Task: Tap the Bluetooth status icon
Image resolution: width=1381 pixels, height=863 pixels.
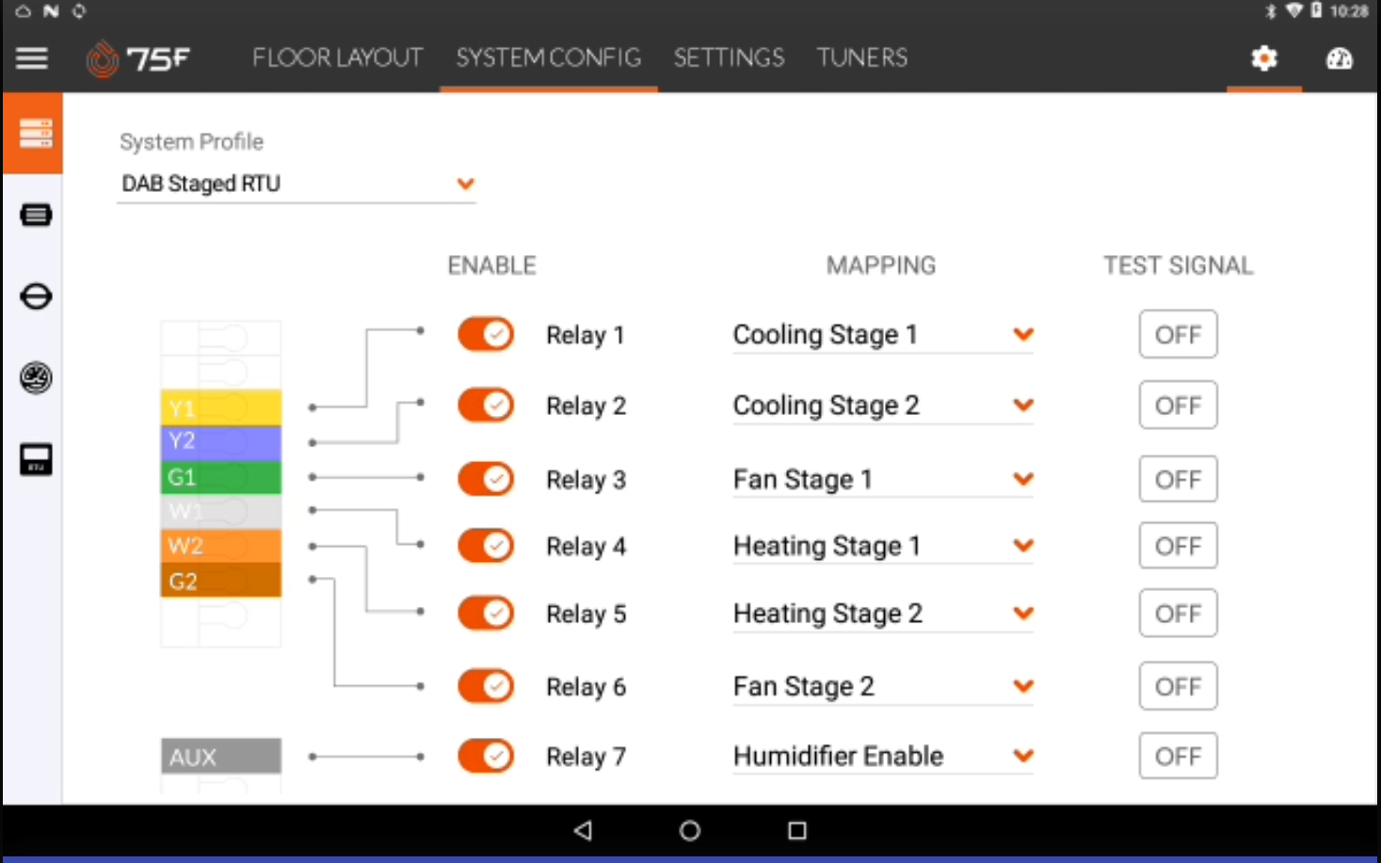Action: pyautogui.click(x=1270, y=11)
